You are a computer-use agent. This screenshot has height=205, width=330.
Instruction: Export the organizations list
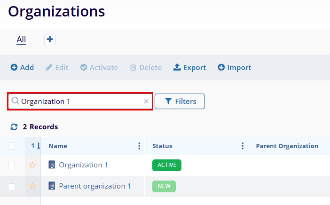pyautogui.click(x=190, y=68)
